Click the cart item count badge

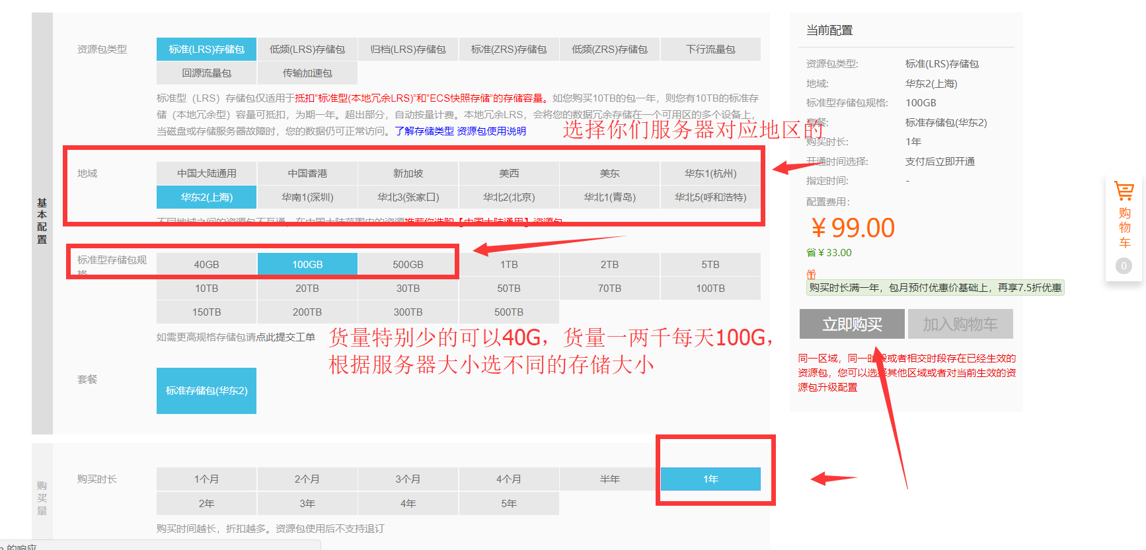click(x=1124, y=266)
